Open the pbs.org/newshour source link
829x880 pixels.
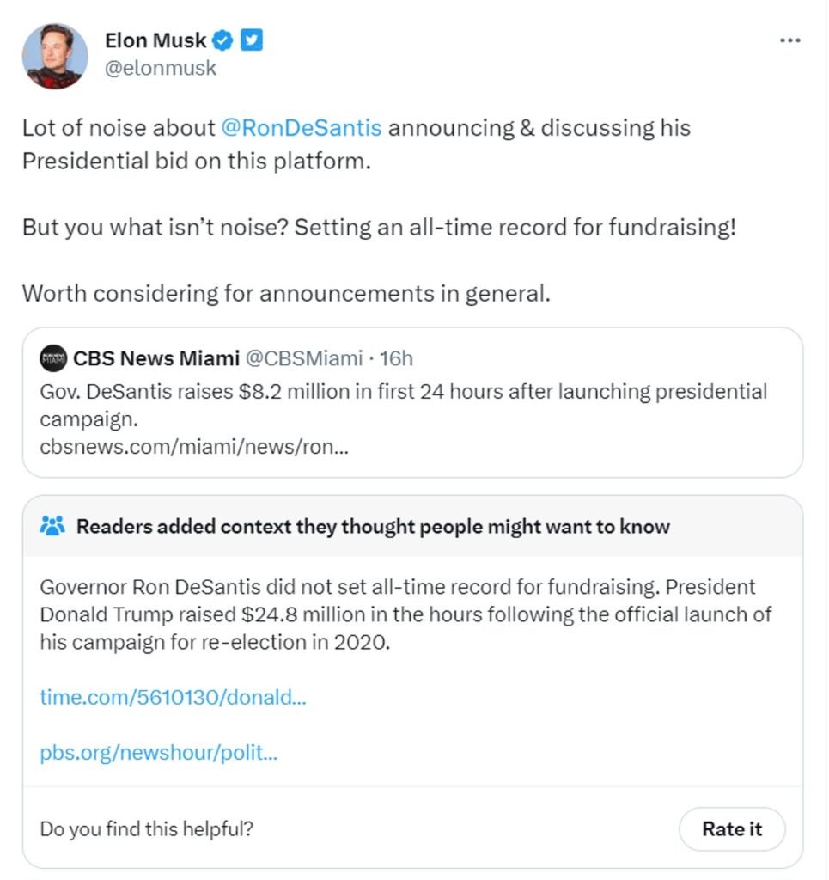[159, 753]
